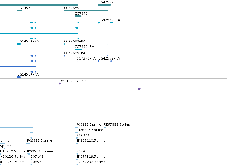Viewport: 227px width, 166px height.
Task: Click the CG7370 gene feature
Action: point(78,16)
